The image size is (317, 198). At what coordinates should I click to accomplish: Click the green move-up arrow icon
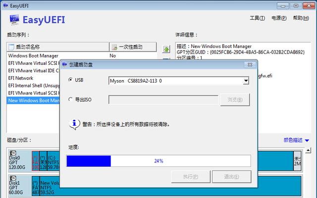pyautogui.click(x=166, y=49)
